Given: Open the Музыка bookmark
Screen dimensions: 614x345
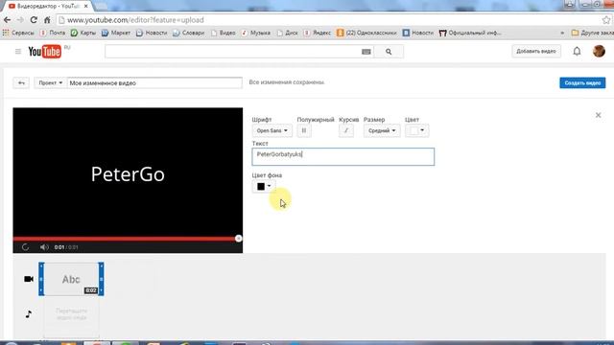Looking at the screenshot, I should click(x=256, y=33).
